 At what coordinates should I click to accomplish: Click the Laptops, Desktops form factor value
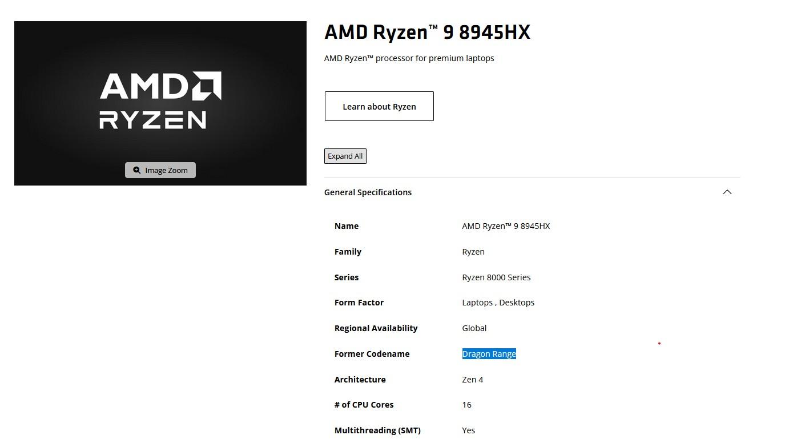[x=498, y=303]
